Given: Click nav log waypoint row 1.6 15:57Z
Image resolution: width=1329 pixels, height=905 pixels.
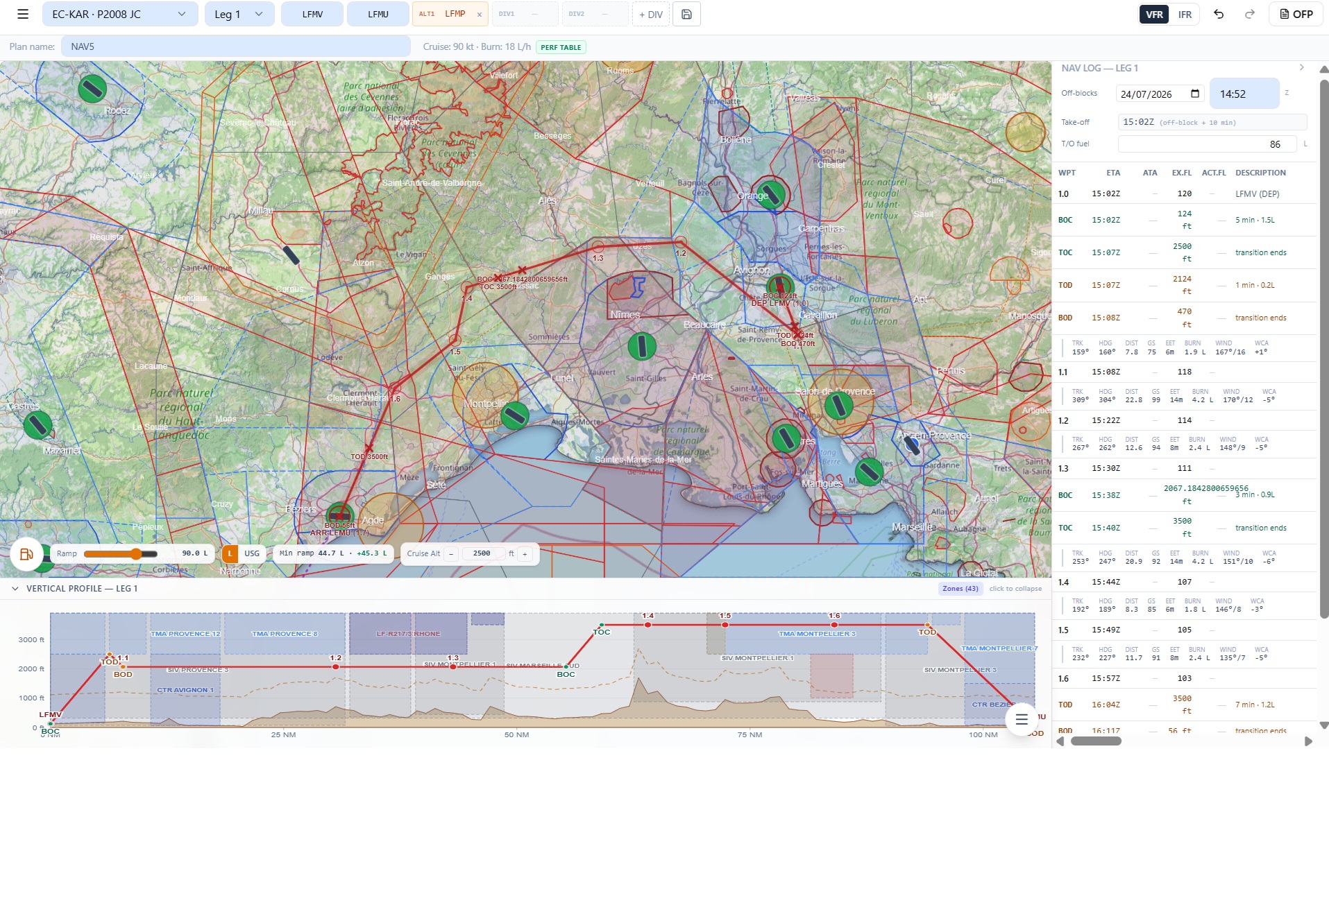Looking at the screenshot, I should point(1185,678).
